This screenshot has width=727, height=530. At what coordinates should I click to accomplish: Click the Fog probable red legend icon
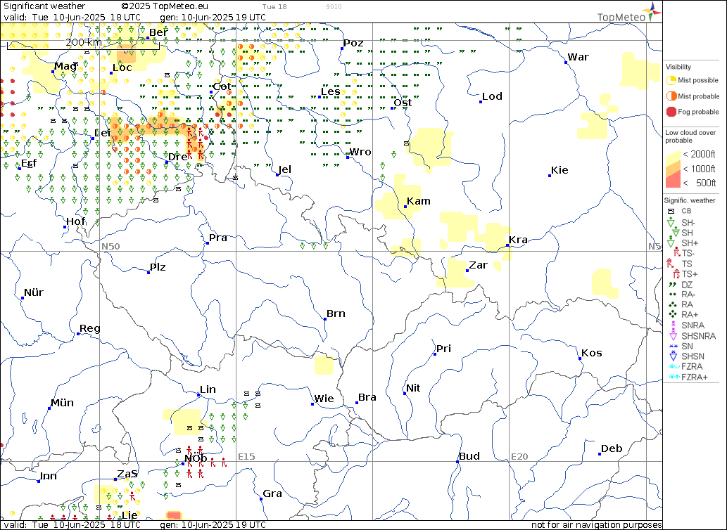(671, 112)
